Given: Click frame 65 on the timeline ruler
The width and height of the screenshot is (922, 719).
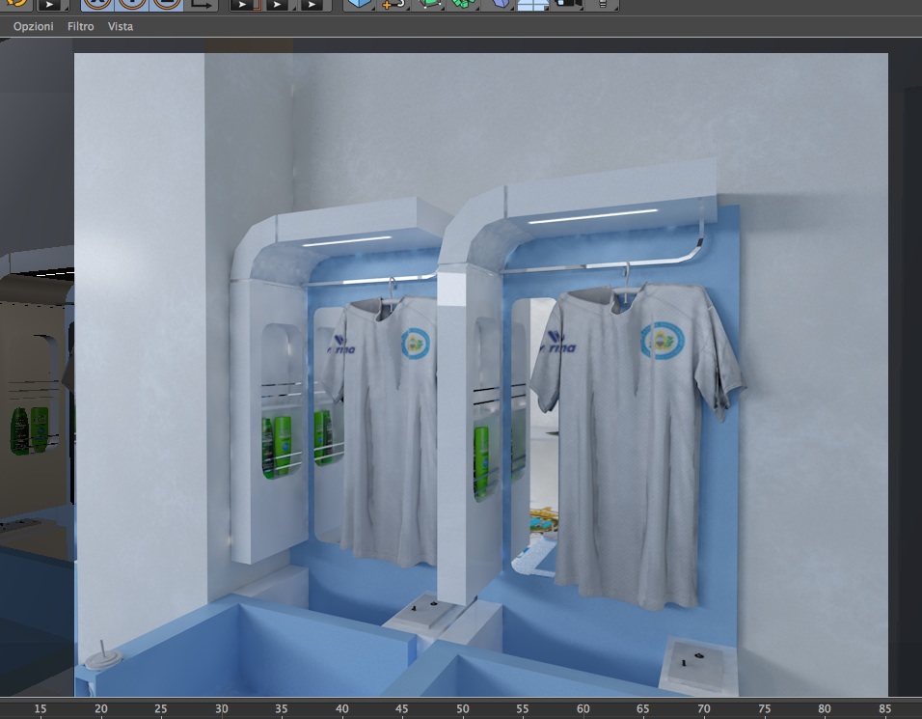Looking at the screenshot, I should [x=642, y=708].
